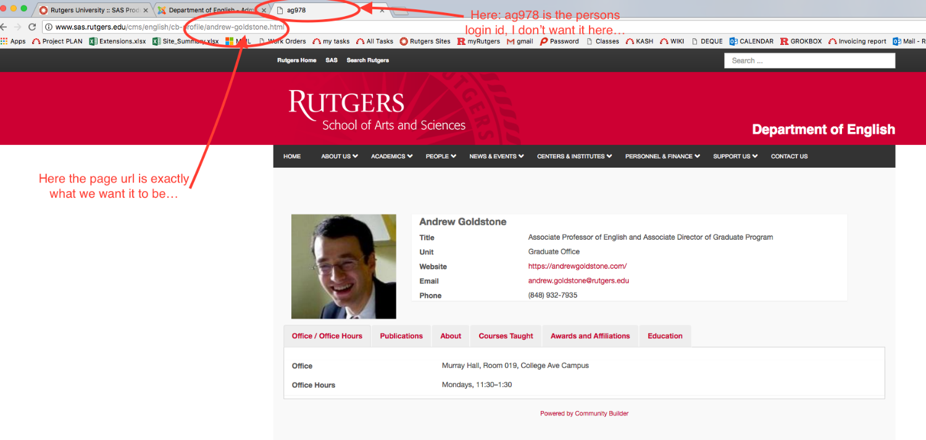Image resolution: width=926 pixels, height=440 pixels.
Task: Click the Graduate Office unit value
Action: [554, 252]
